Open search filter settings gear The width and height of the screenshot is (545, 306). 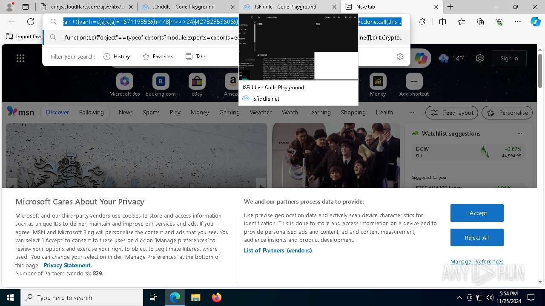point(400,57)
